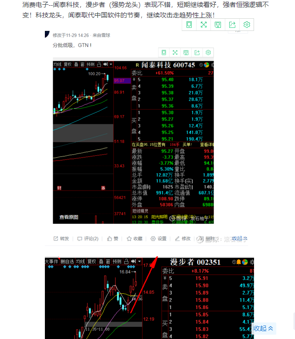Select 删自选 in 漫步者 chart toolbar
Viewport: 295px width, 339px height.
(67, 262)
